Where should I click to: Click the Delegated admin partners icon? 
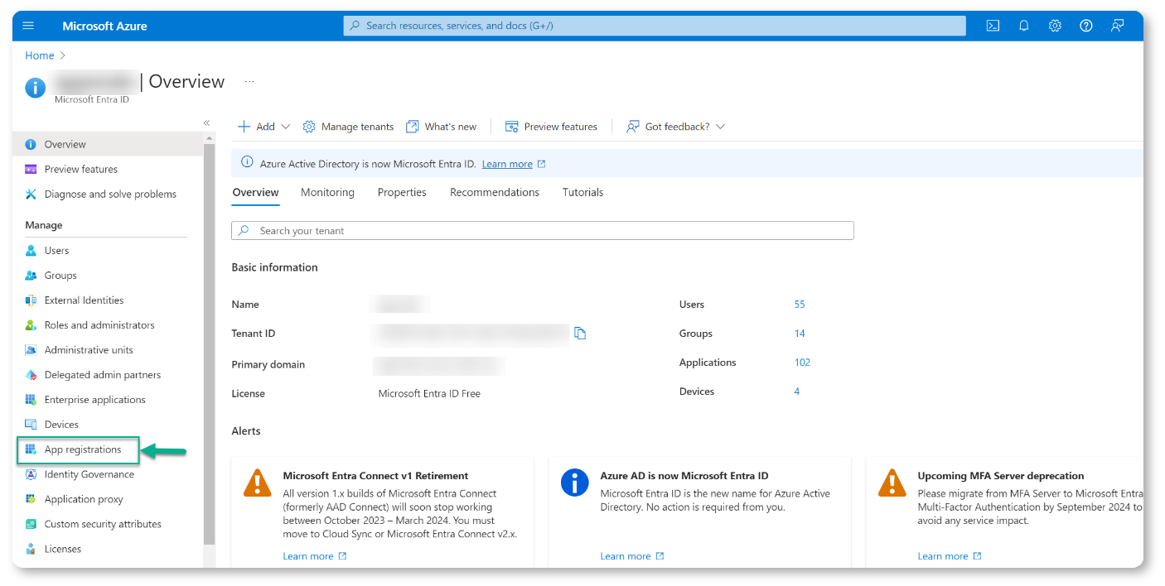(x=31, y=375)
